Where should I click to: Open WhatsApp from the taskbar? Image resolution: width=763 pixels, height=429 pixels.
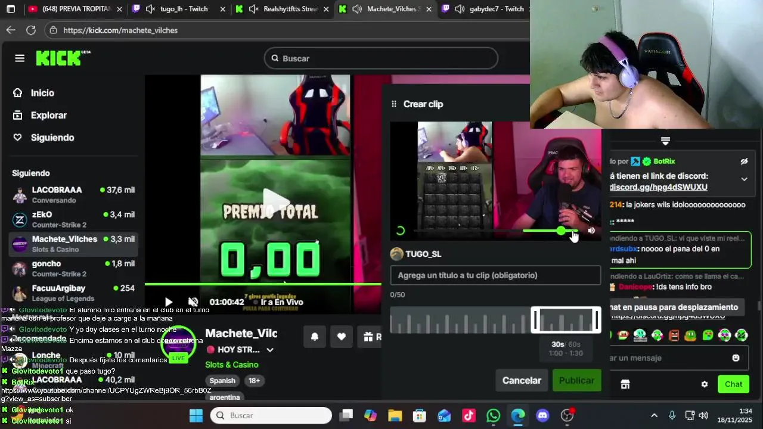(x=493, y=415)
